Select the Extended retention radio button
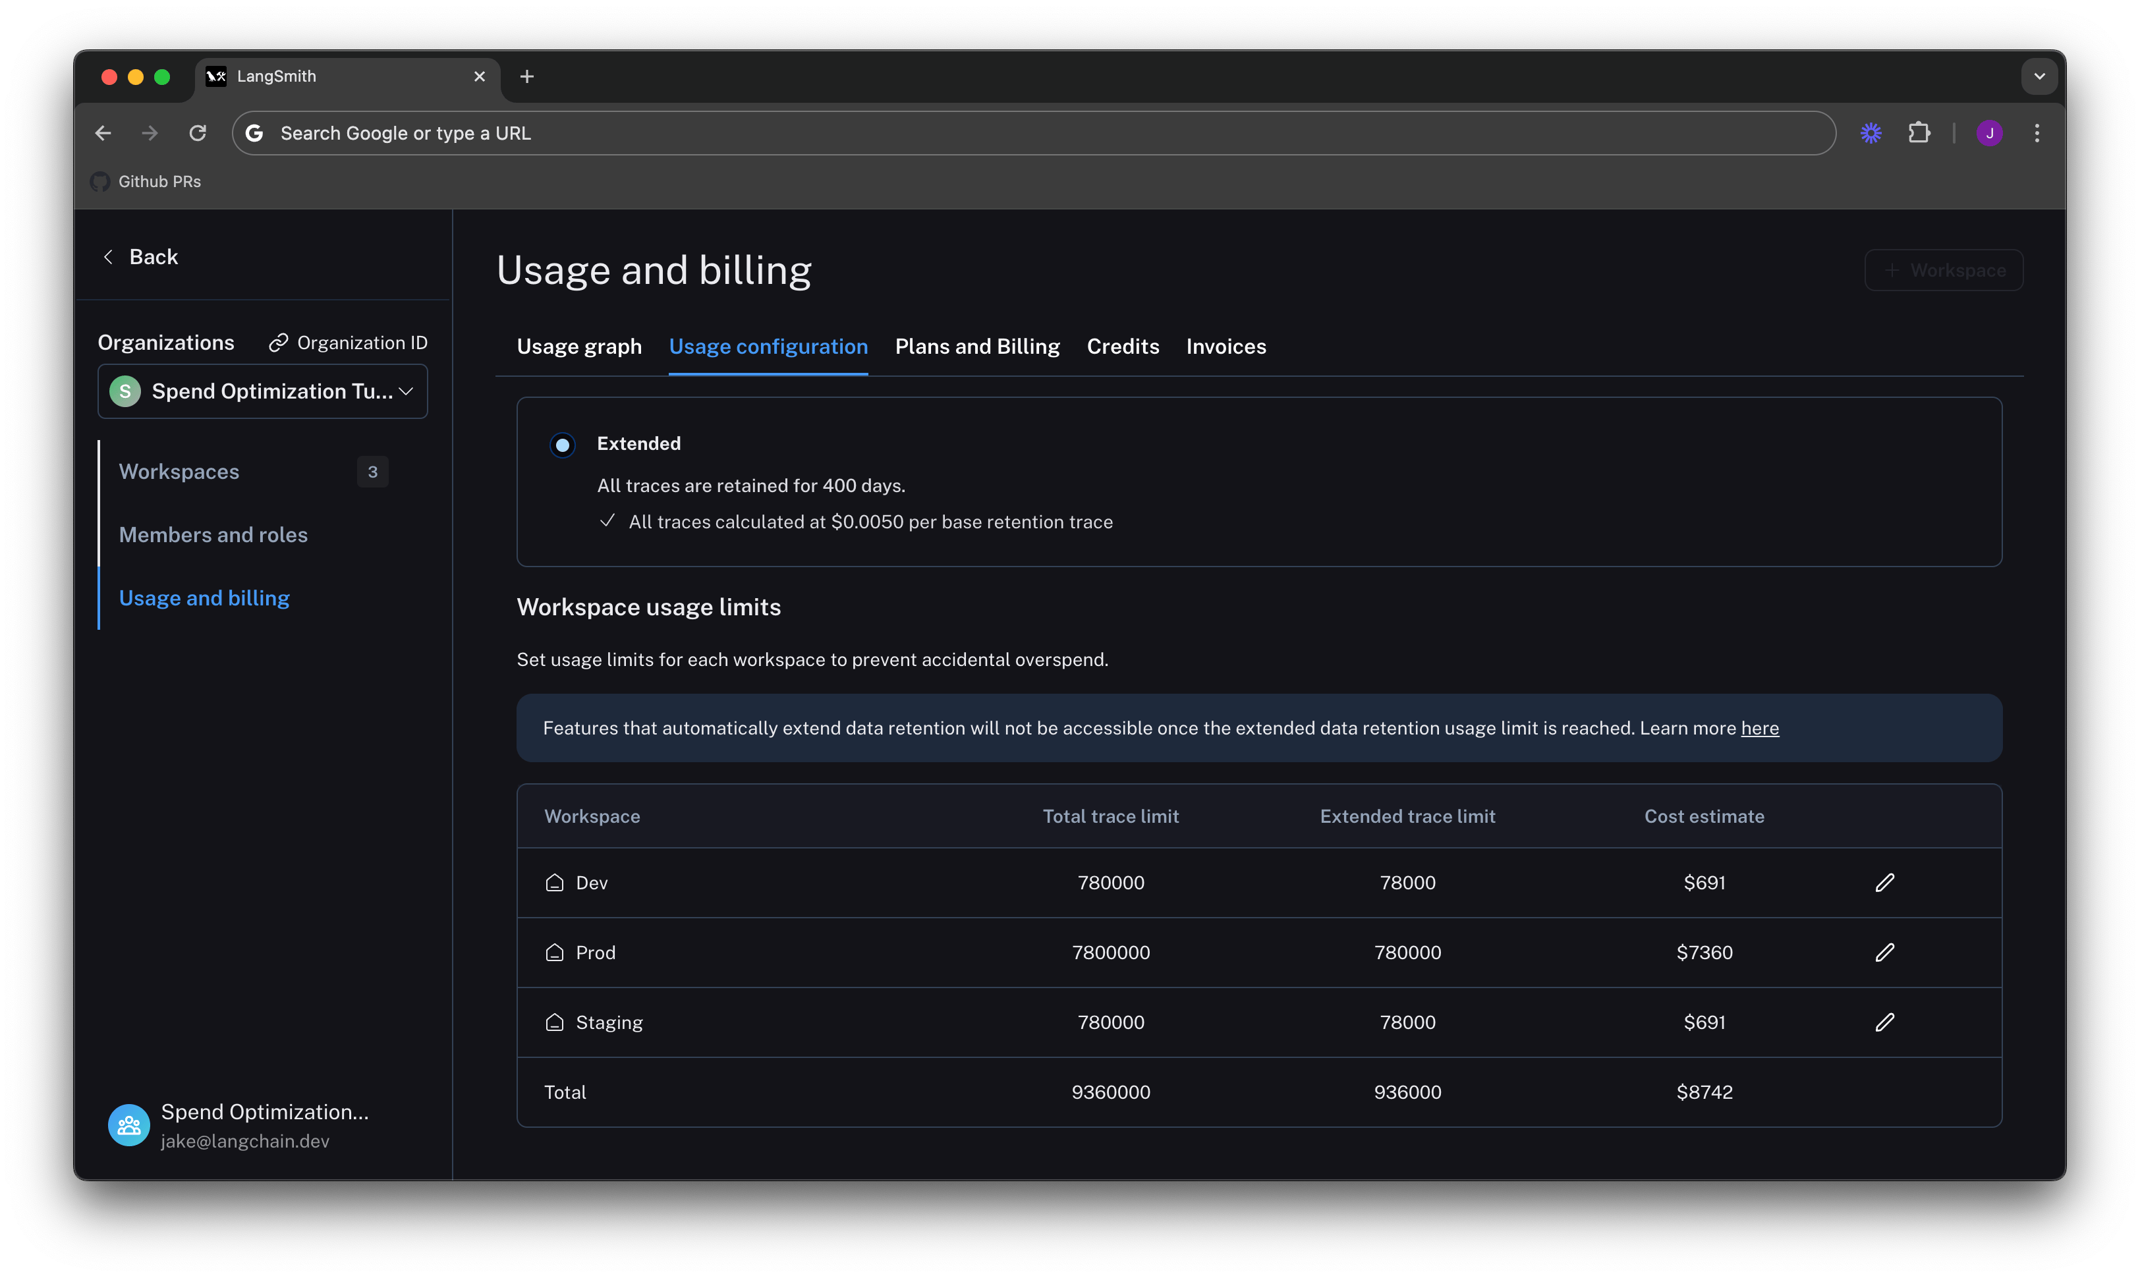2140x1278 pixels. tap(562, 445)
